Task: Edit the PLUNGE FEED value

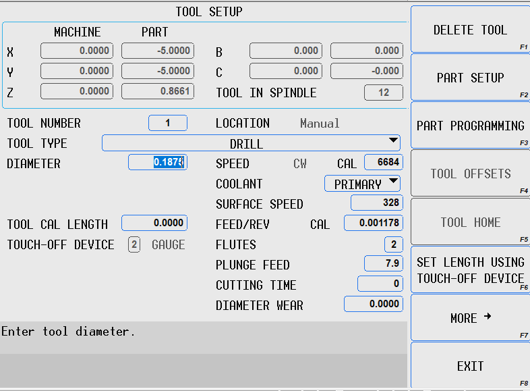Action: coord(383,264)
